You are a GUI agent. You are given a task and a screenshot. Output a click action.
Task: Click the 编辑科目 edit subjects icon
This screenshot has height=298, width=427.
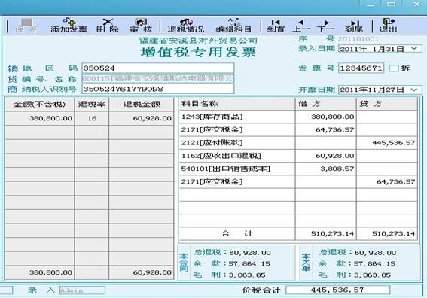click(233, 26)
